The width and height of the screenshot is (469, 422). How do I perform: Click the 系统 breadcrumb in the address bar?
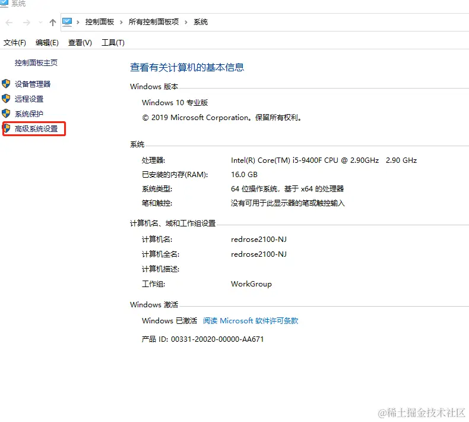pyautogui.click(x=201, y=22)
